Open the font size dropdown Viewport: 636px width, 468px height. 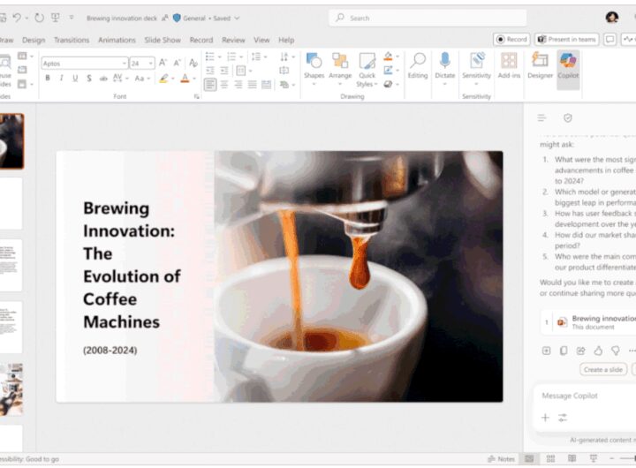click(150, 64)
